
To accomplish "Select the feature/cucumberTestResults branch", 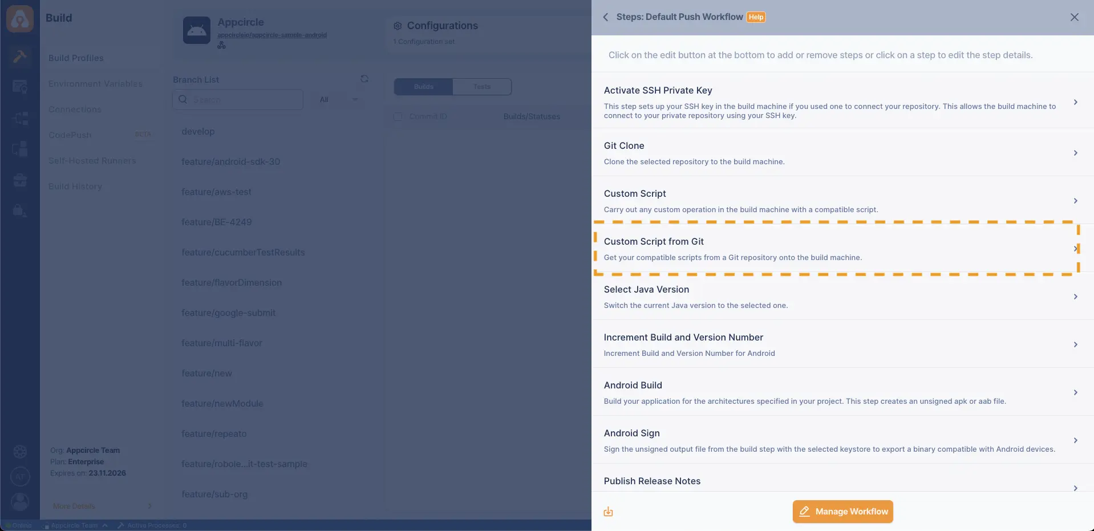I will pos(243,252).
